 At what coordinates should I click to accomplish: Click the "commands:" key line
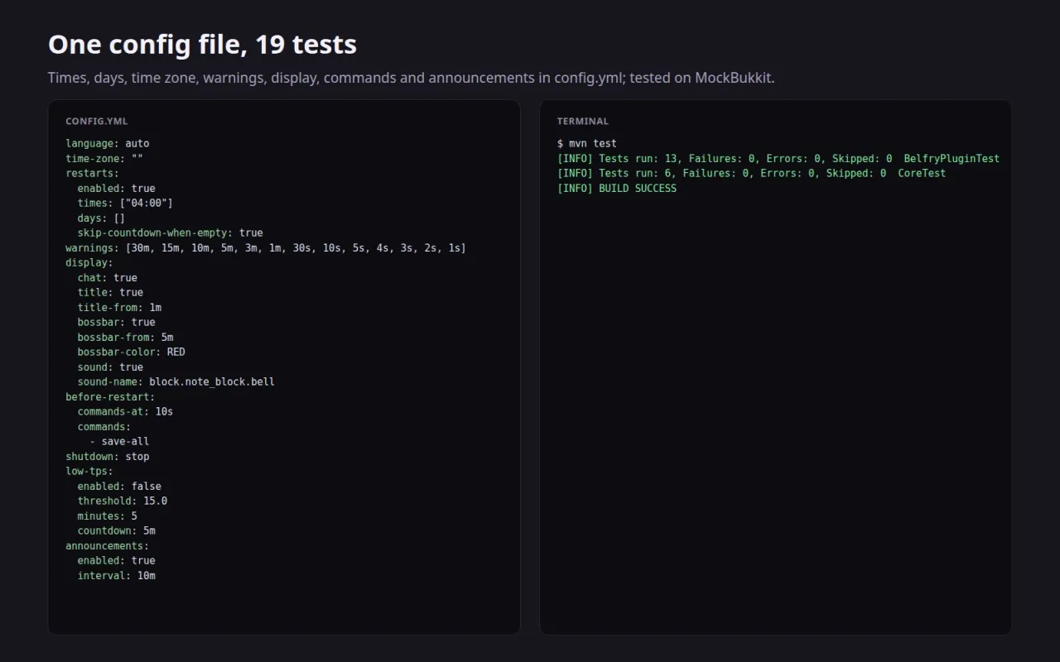pyautogui.click(x=104, y=426)
